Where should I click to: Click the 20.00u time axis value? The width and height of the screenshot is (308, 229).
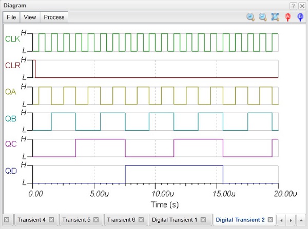click(x=285, y=194)
